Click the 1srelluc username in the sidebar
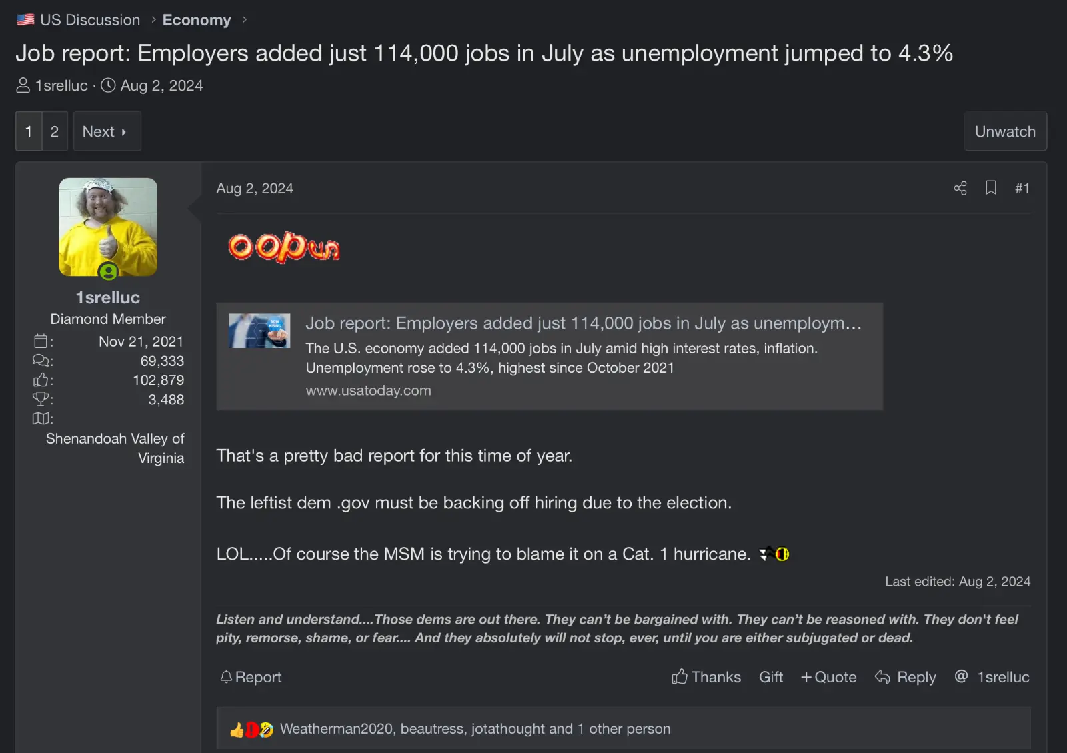1067x753 pixels. coord(108,297)
